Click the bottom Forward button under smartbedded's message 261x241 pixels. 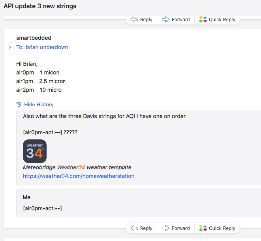(x=176, y=228)
